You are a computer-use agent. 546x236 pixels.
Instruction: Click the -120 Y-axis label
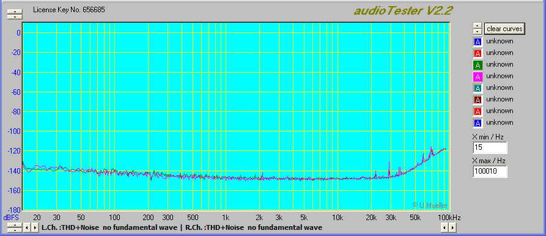coord(15,151)
